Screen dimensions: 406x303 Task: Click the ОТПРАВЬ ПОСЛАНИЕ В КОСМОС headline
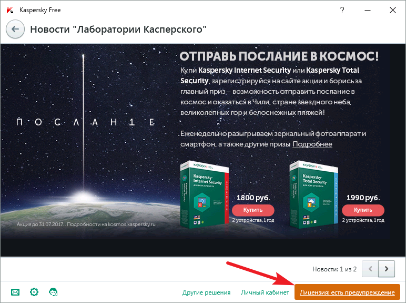tap(279, 56)
